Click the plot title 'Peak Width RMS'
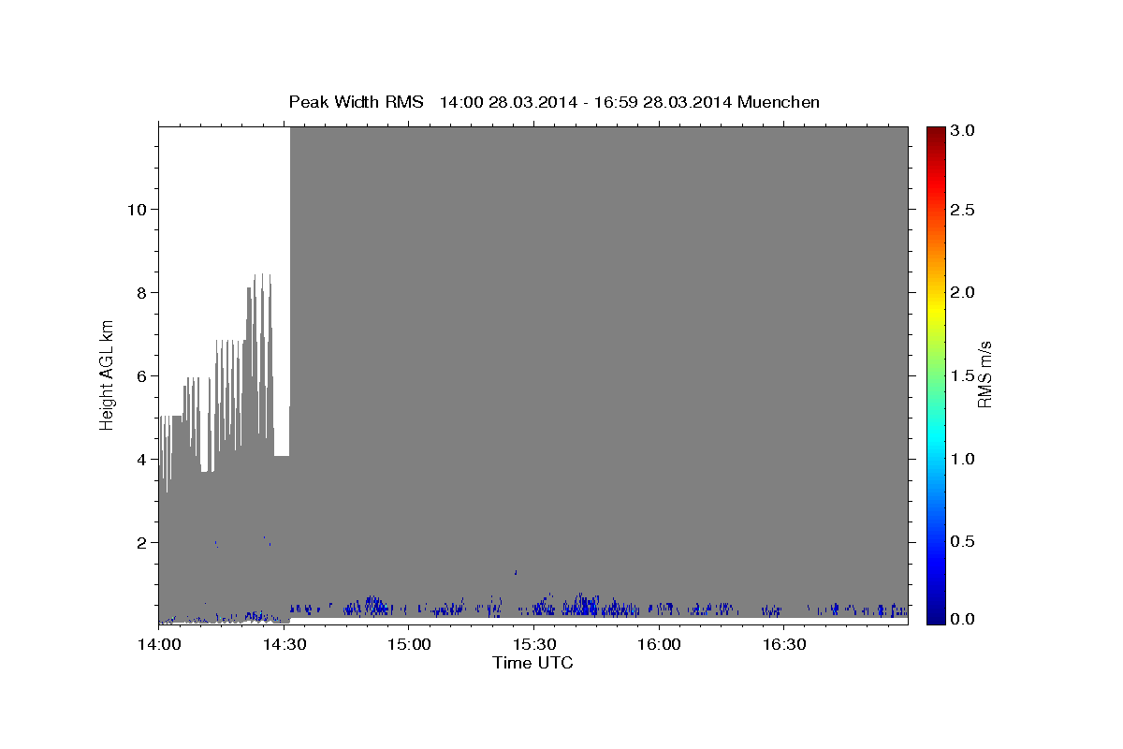This screenshot has height=749, width=1123. pyautogui.click(x=356, y=102)
